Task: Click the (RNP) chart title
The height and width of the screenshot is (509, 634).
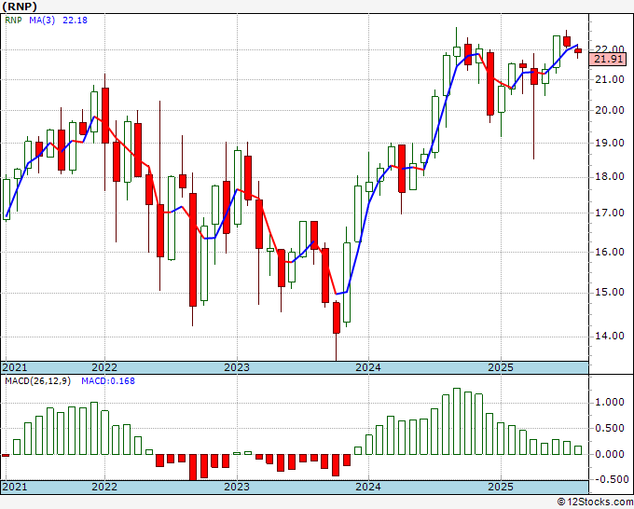Action: 20,7
